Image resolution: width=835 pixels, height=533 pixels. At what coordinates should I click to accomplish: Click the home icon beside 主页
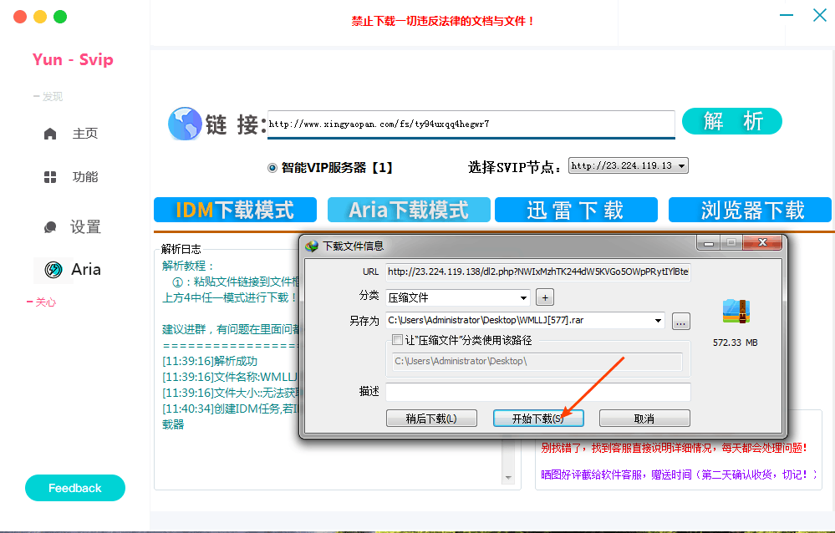coord(50,134)
